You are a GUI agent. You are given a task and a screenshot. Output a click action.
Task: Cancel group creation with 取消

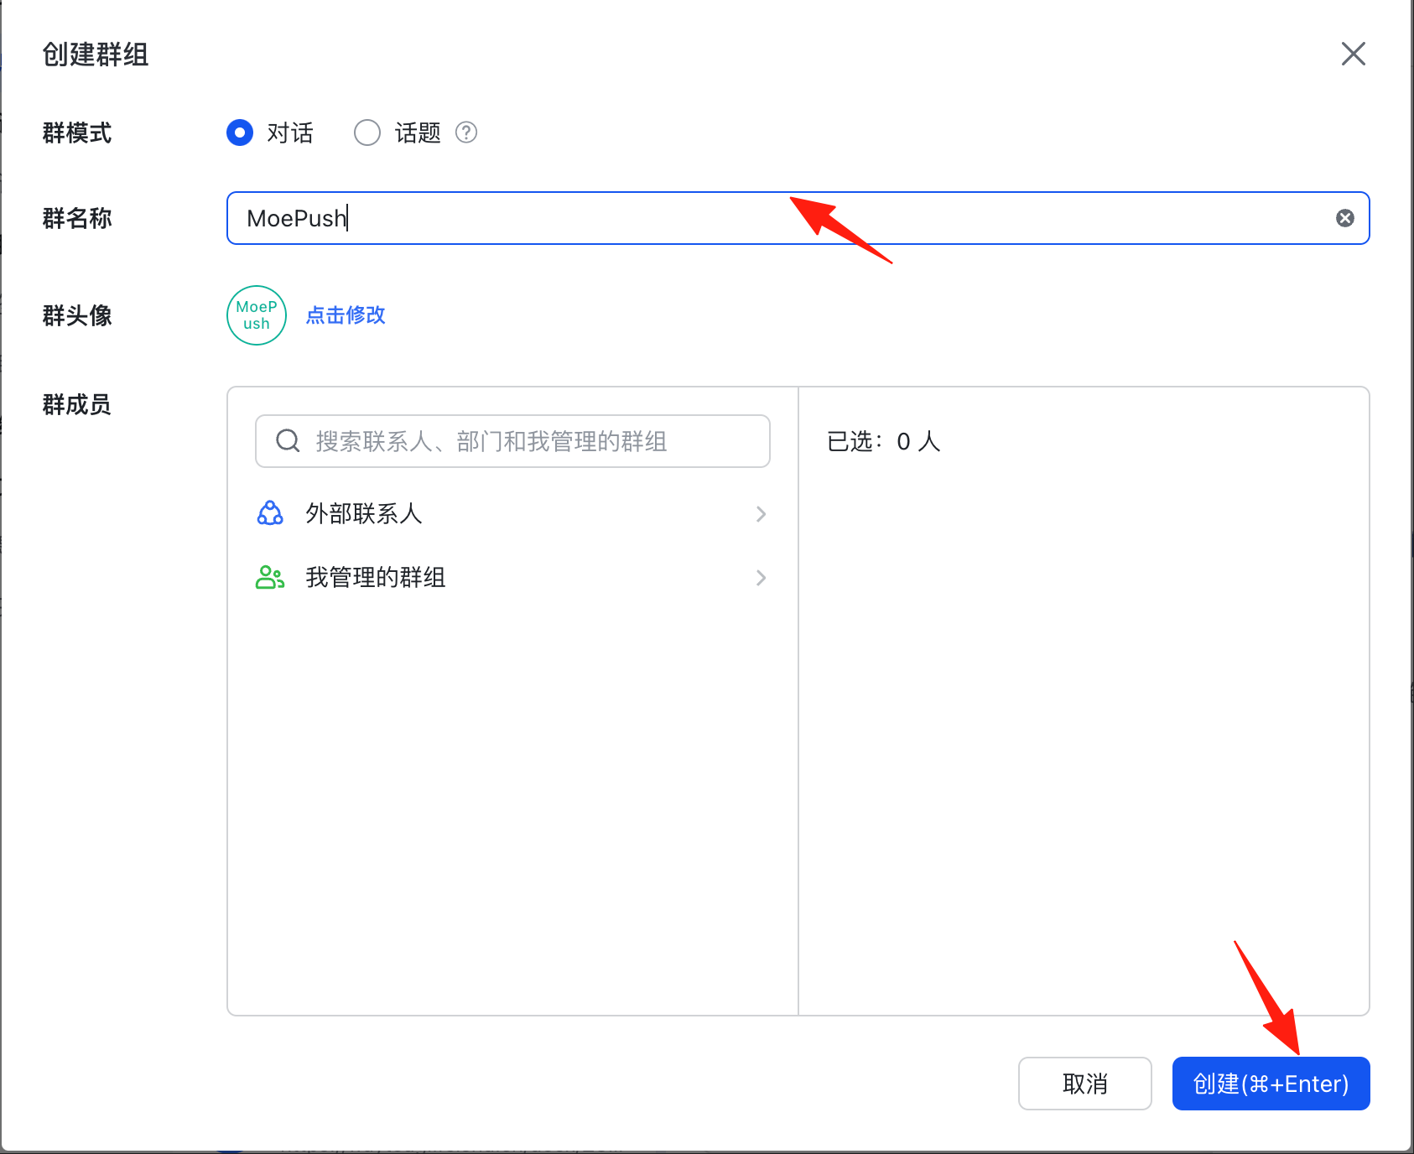1085,1084
